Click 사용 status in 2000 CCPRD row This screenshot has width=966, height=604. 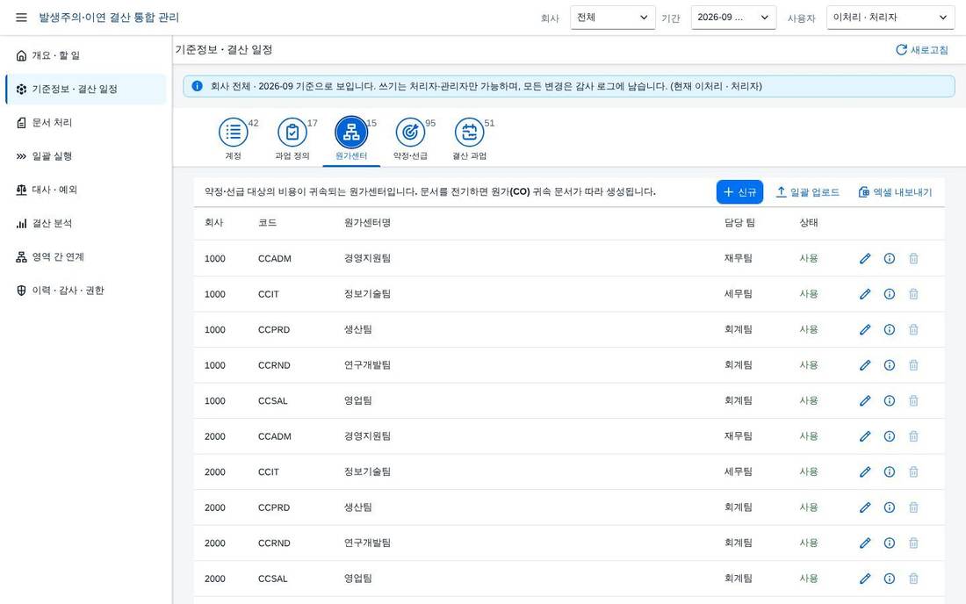point(808,508)
